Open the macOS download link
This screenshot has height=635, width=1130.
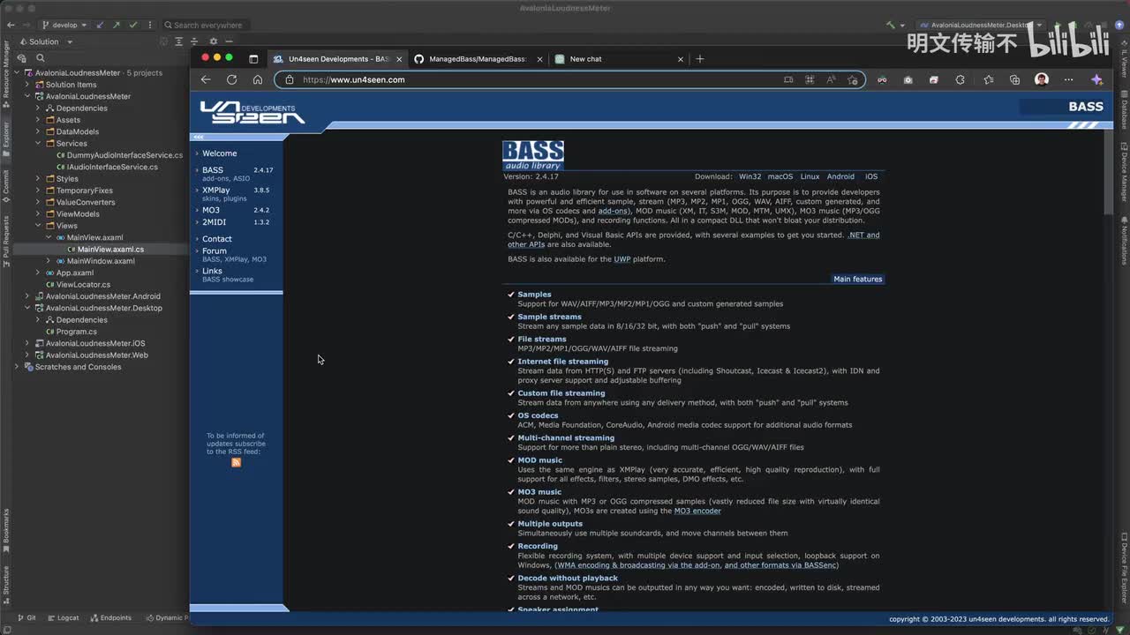tap(780, 176)
